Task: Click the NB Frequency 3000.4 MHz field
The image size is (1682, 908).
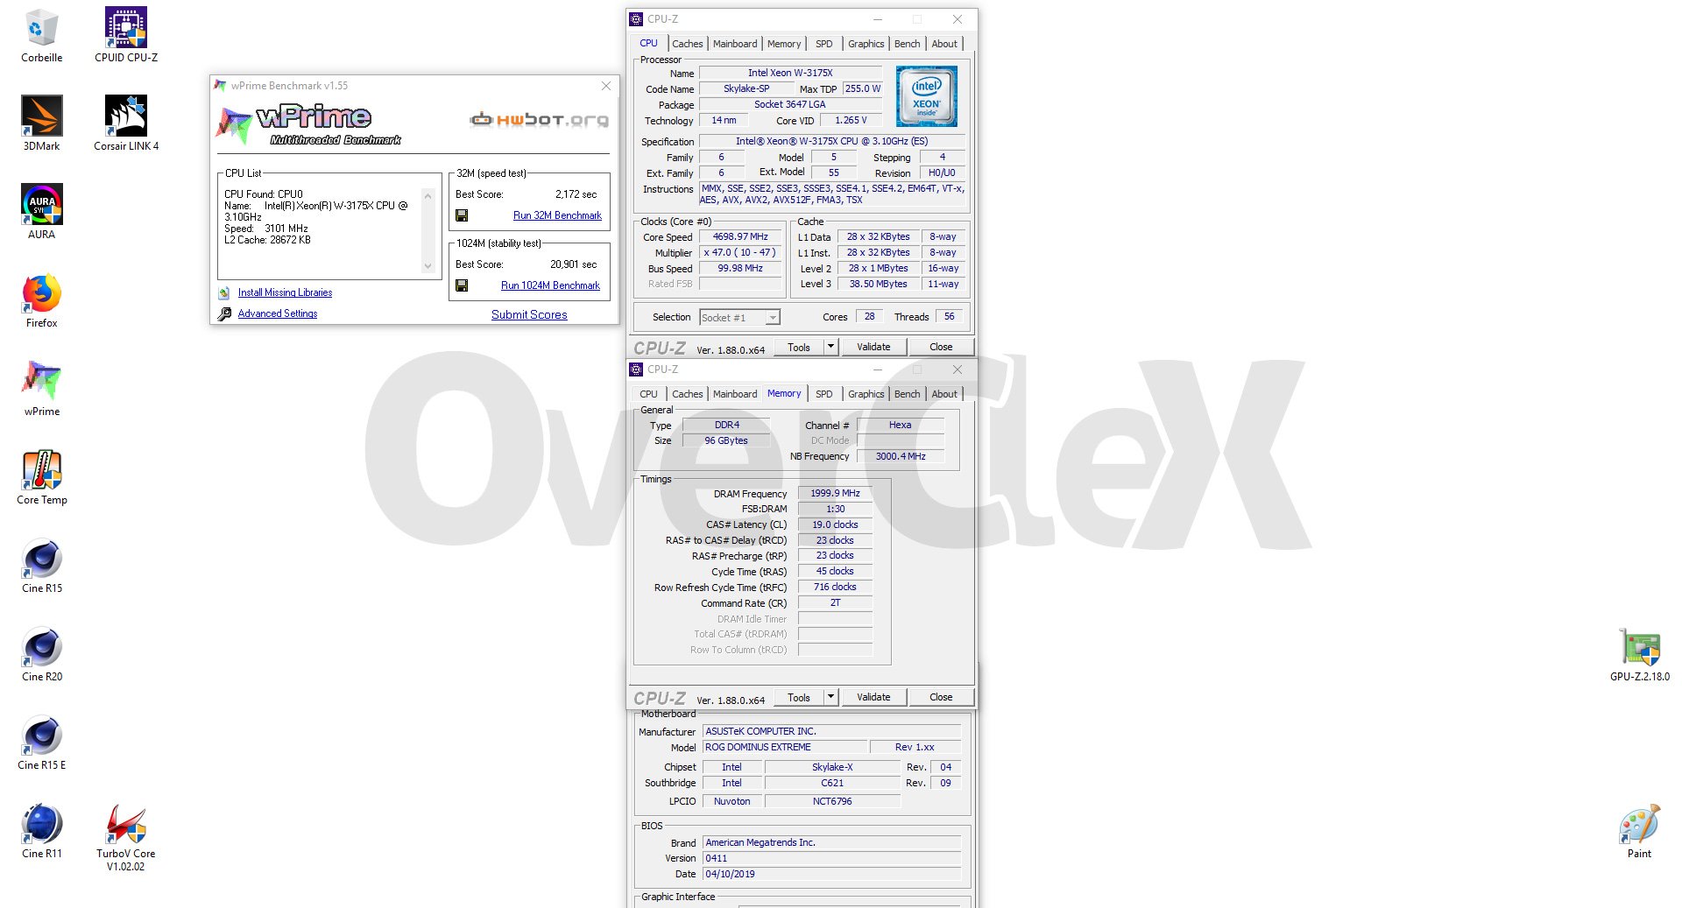Action: (x=901, y=456)
